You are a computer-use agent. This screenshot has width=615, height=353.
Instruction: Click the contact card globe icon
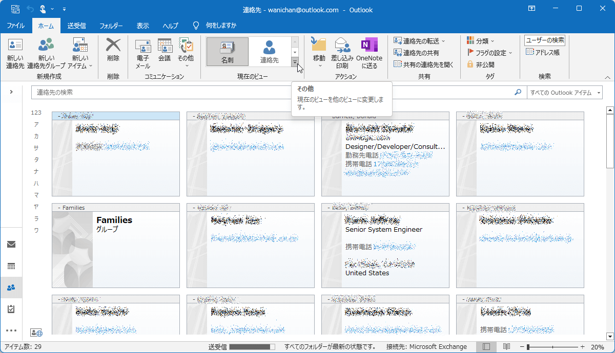coord(36,333)
